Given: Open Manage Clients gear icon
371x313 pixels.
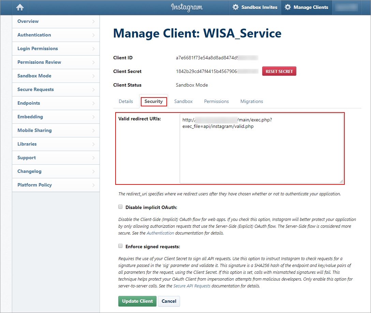Looking at the screenshot, I should (x=288, y=7).
